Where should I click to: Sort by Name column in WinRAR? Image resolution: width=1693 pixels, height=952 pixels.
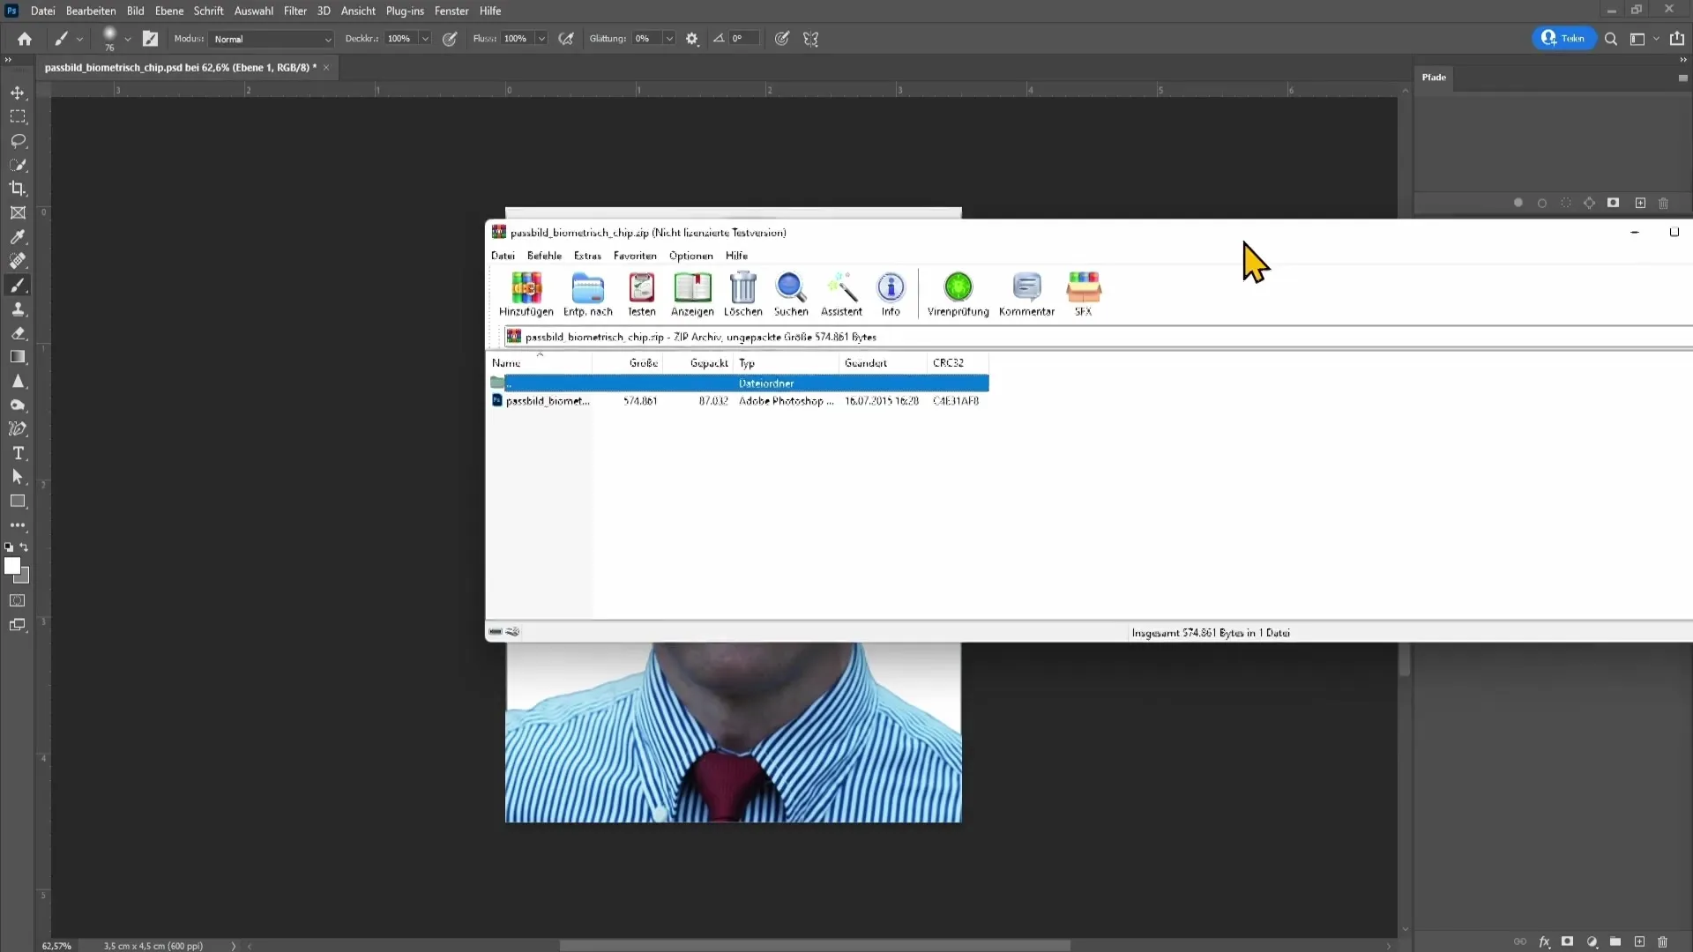click(x=539, y=363)
